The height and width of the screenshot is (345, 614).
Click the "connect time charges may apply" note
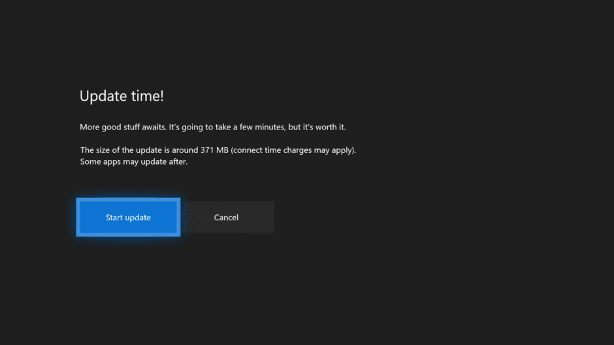tap(295, 150)
